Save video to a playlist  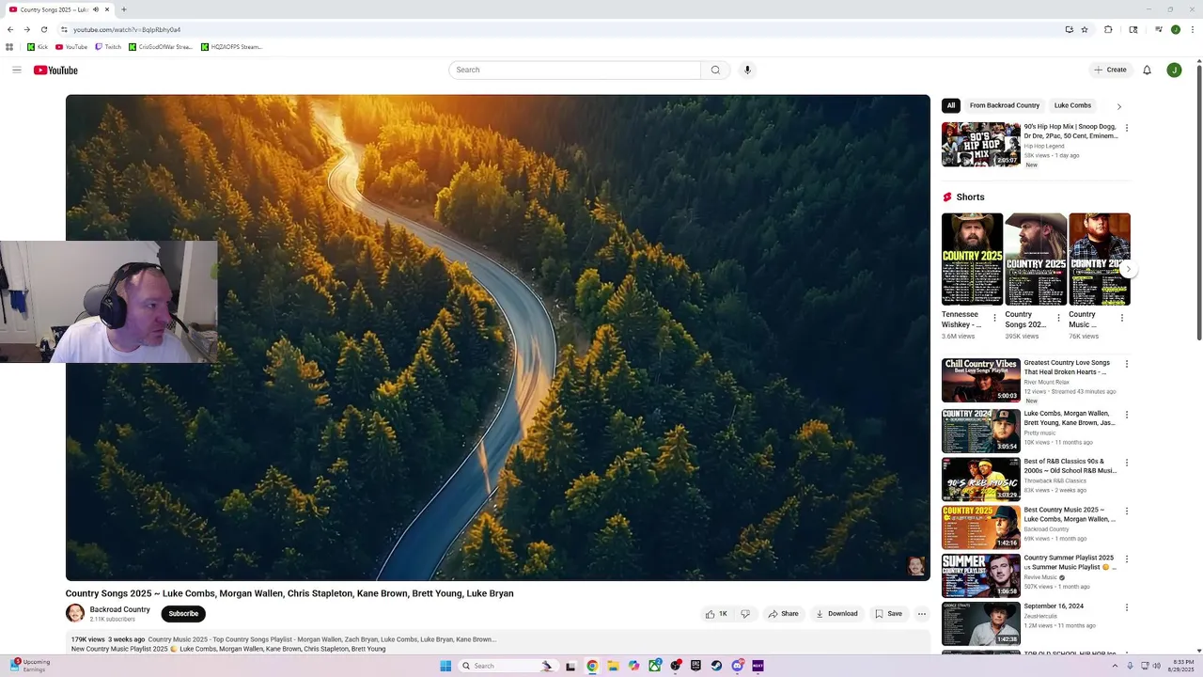pos(888,614)
